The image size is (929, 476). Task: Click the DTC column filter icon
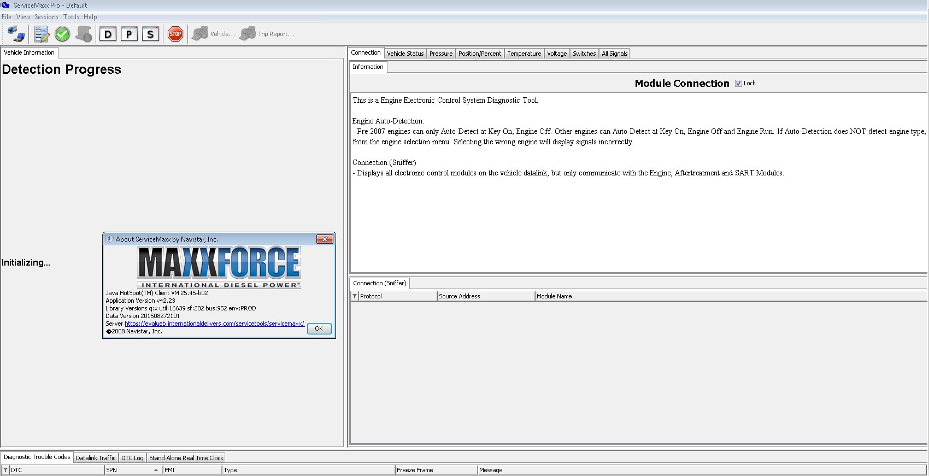click(5, 470)
